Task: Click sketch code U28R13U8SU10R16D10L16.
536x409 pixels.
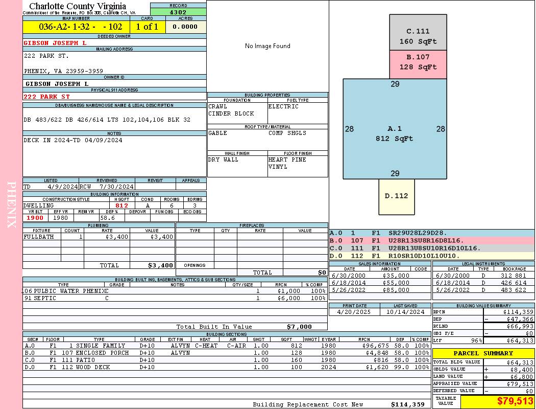Action: 434,248
